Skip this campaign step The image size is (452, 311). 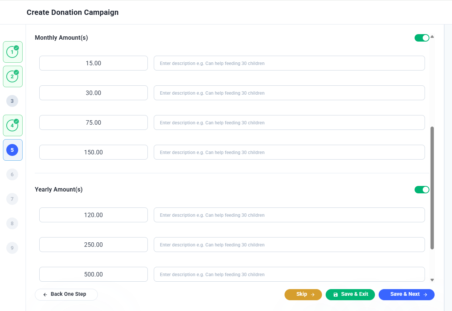303,294
